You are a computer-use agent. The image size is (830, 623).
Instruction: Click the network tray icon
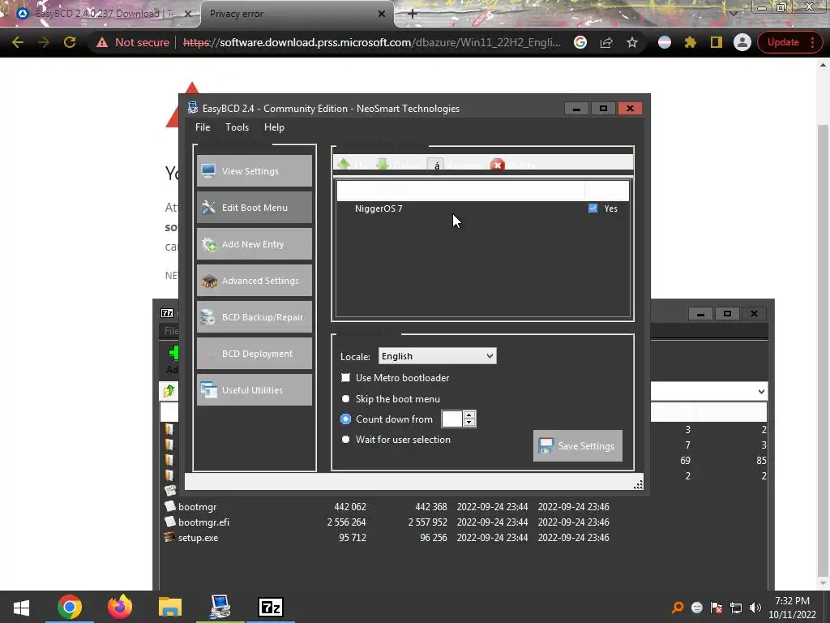point(736,608)
